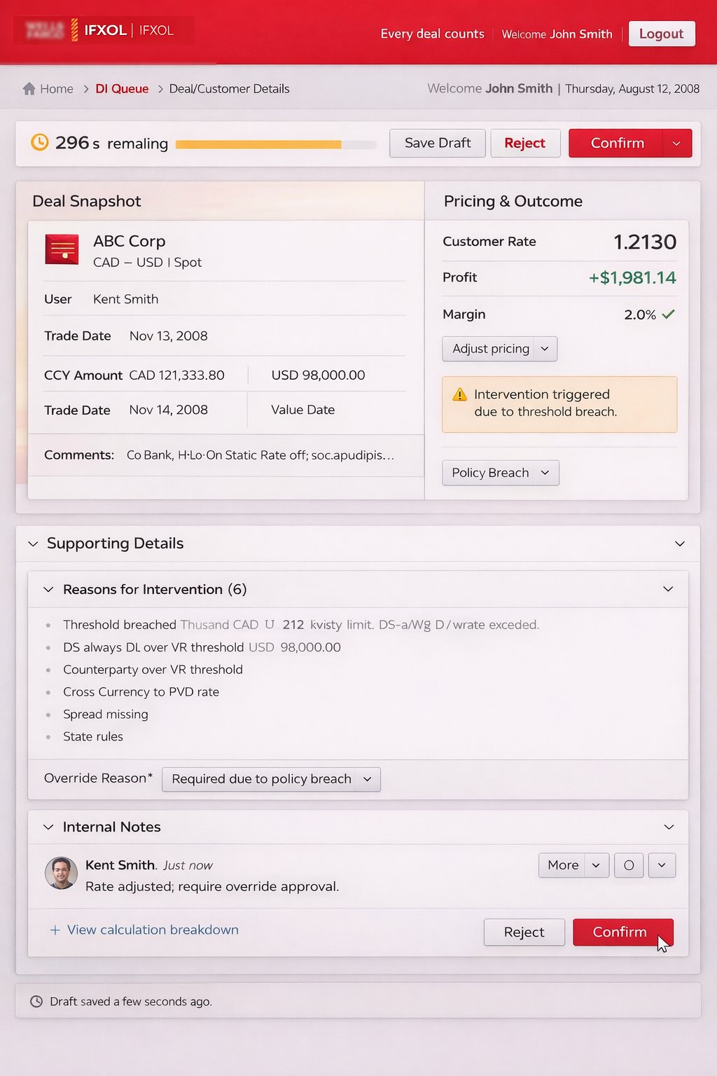Click the intervention warning triangle icon
The height and width of the screenshot is (1076, 717).
460,395
